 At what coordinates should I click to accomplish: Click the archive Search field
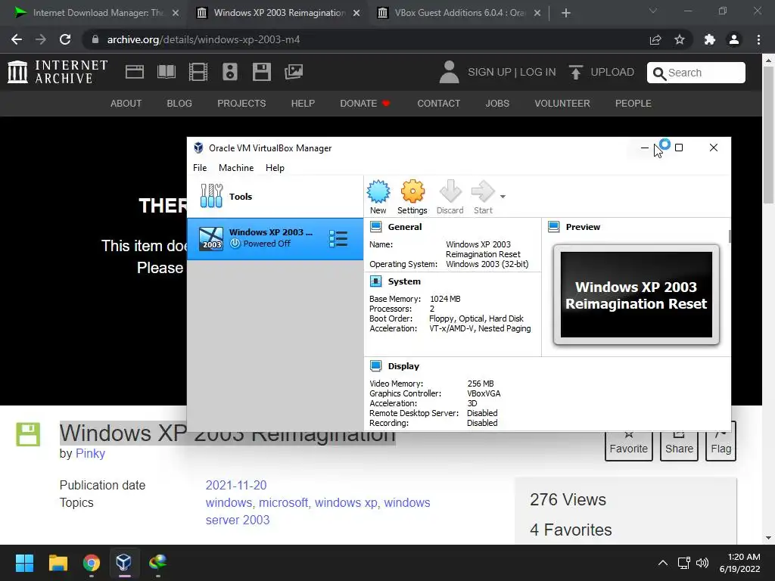[696, 73]
